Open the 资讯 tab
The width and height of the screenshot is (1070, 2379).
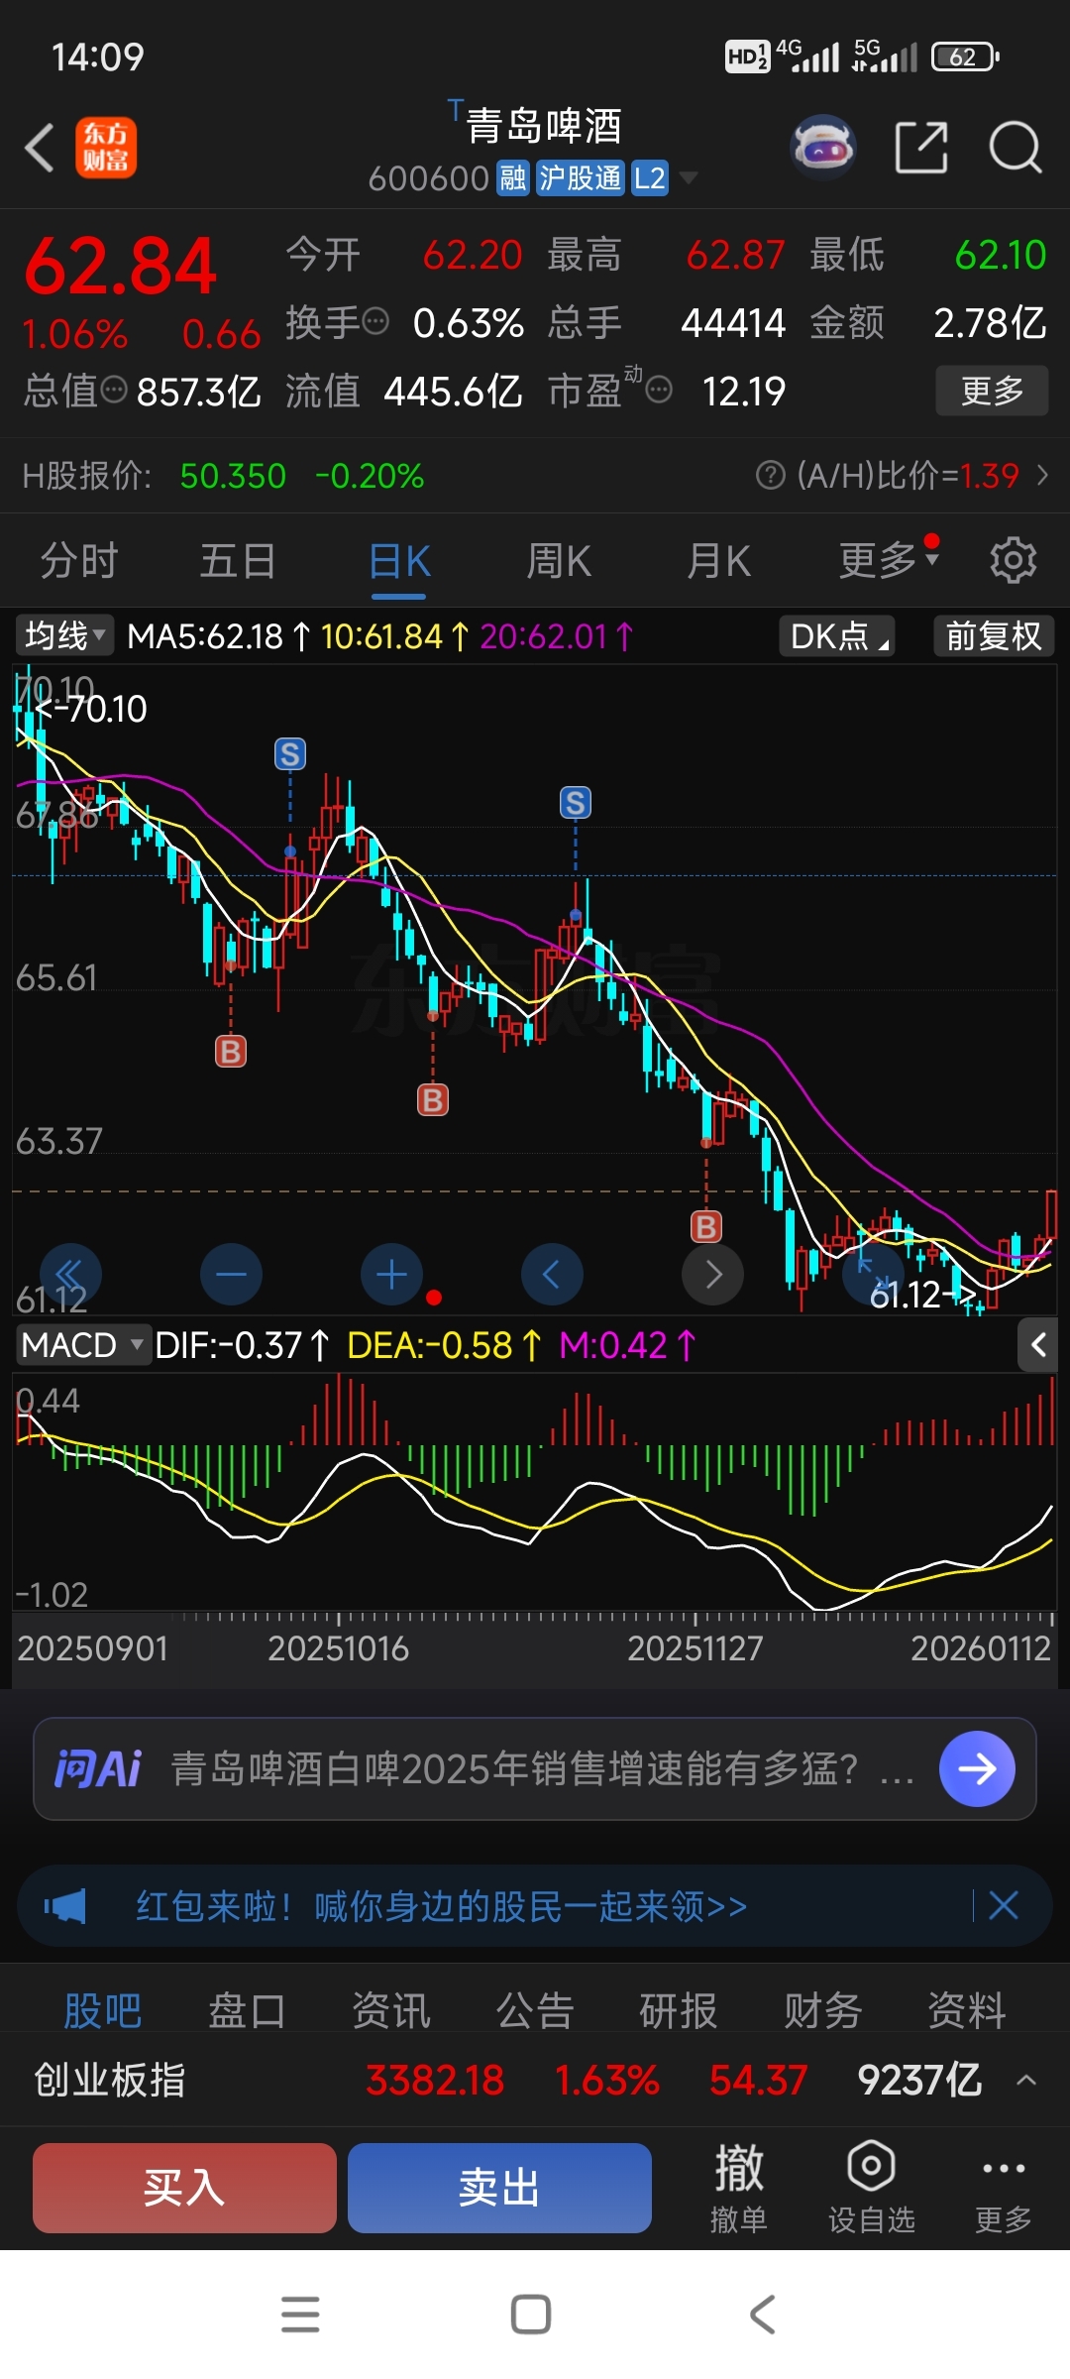click(391, 2010)
